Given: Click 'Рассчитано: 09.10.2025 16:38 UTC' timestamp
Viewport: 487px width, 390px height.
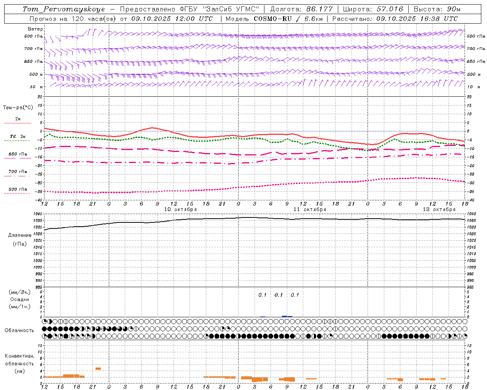Looking at the screenshot, I should click(x=395, y=19).
